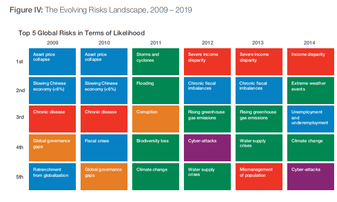Select Unemployment and underemployment cell
Viewport: 337px width, 202px height.
(x=310, y=118)
